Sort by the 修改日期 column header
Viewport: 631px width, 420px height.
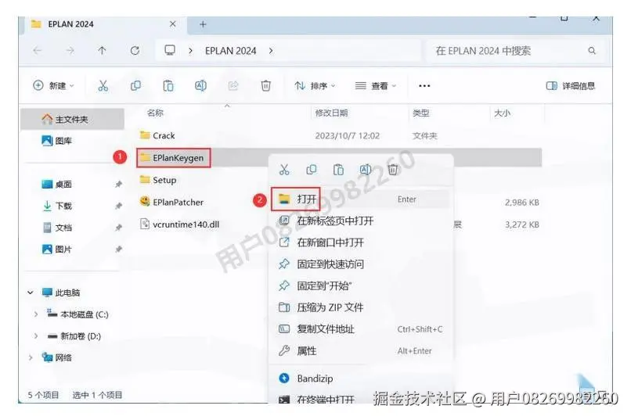[x=332, y=113]
